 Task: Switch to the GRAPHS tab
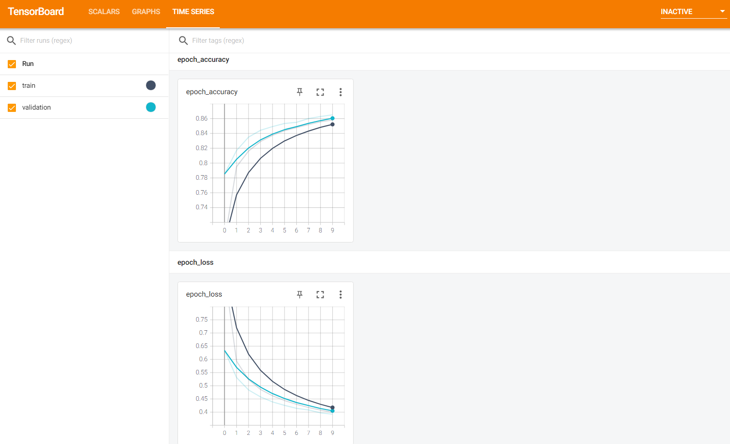[x=146, y=12]
